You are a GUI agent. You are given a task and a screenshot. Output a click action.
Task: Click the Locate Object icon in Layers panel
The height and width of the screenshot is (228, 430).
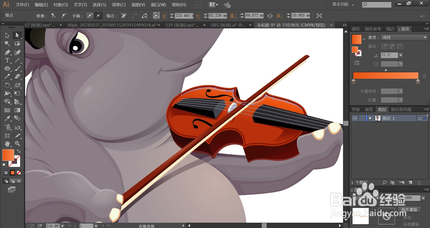tap(384, 182)
